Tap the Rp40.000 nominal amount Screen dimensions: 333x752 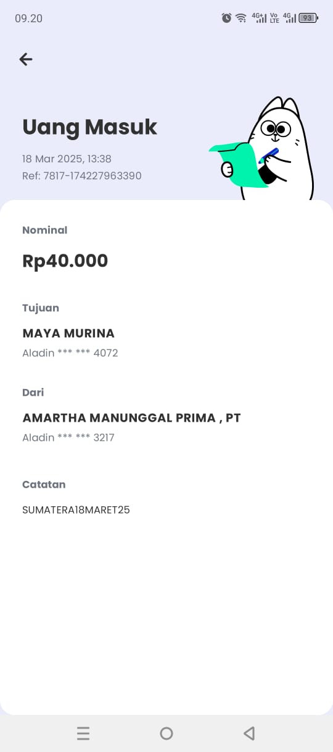pyautogui.click(x=65, y=261)
